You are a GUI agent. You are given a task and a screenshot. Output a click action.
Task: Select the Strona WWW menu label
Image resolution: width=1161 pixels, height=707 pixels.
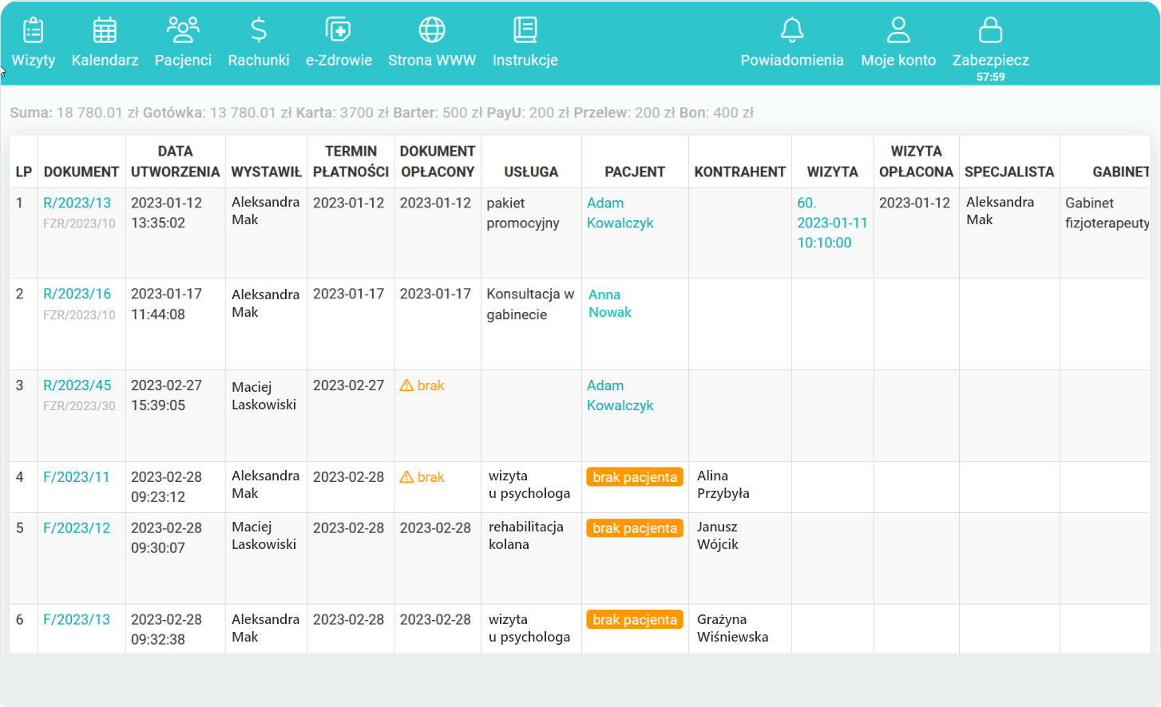[x=432, y=61]
